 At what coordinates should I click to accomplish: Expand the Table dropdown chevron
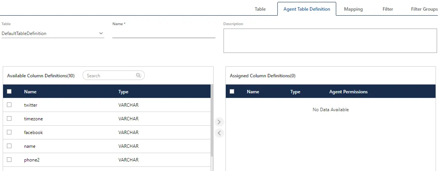pyautogui.click(x=101, y=34)
